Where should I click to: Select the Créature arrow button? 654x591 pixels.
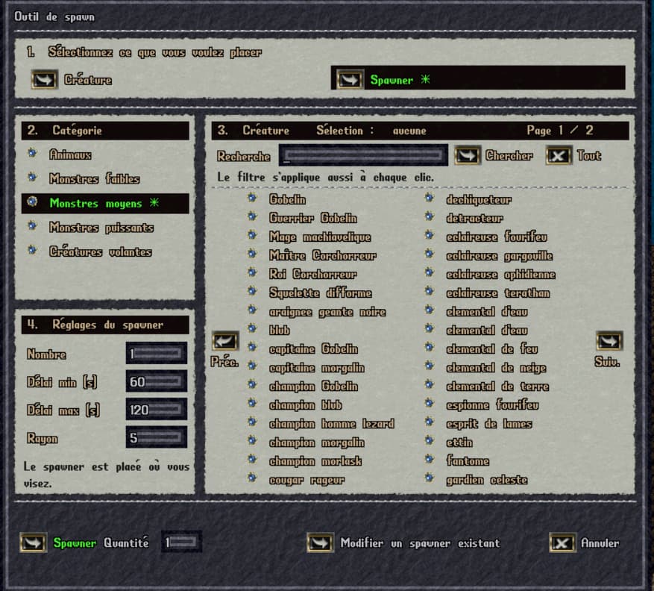click(44, 79)
